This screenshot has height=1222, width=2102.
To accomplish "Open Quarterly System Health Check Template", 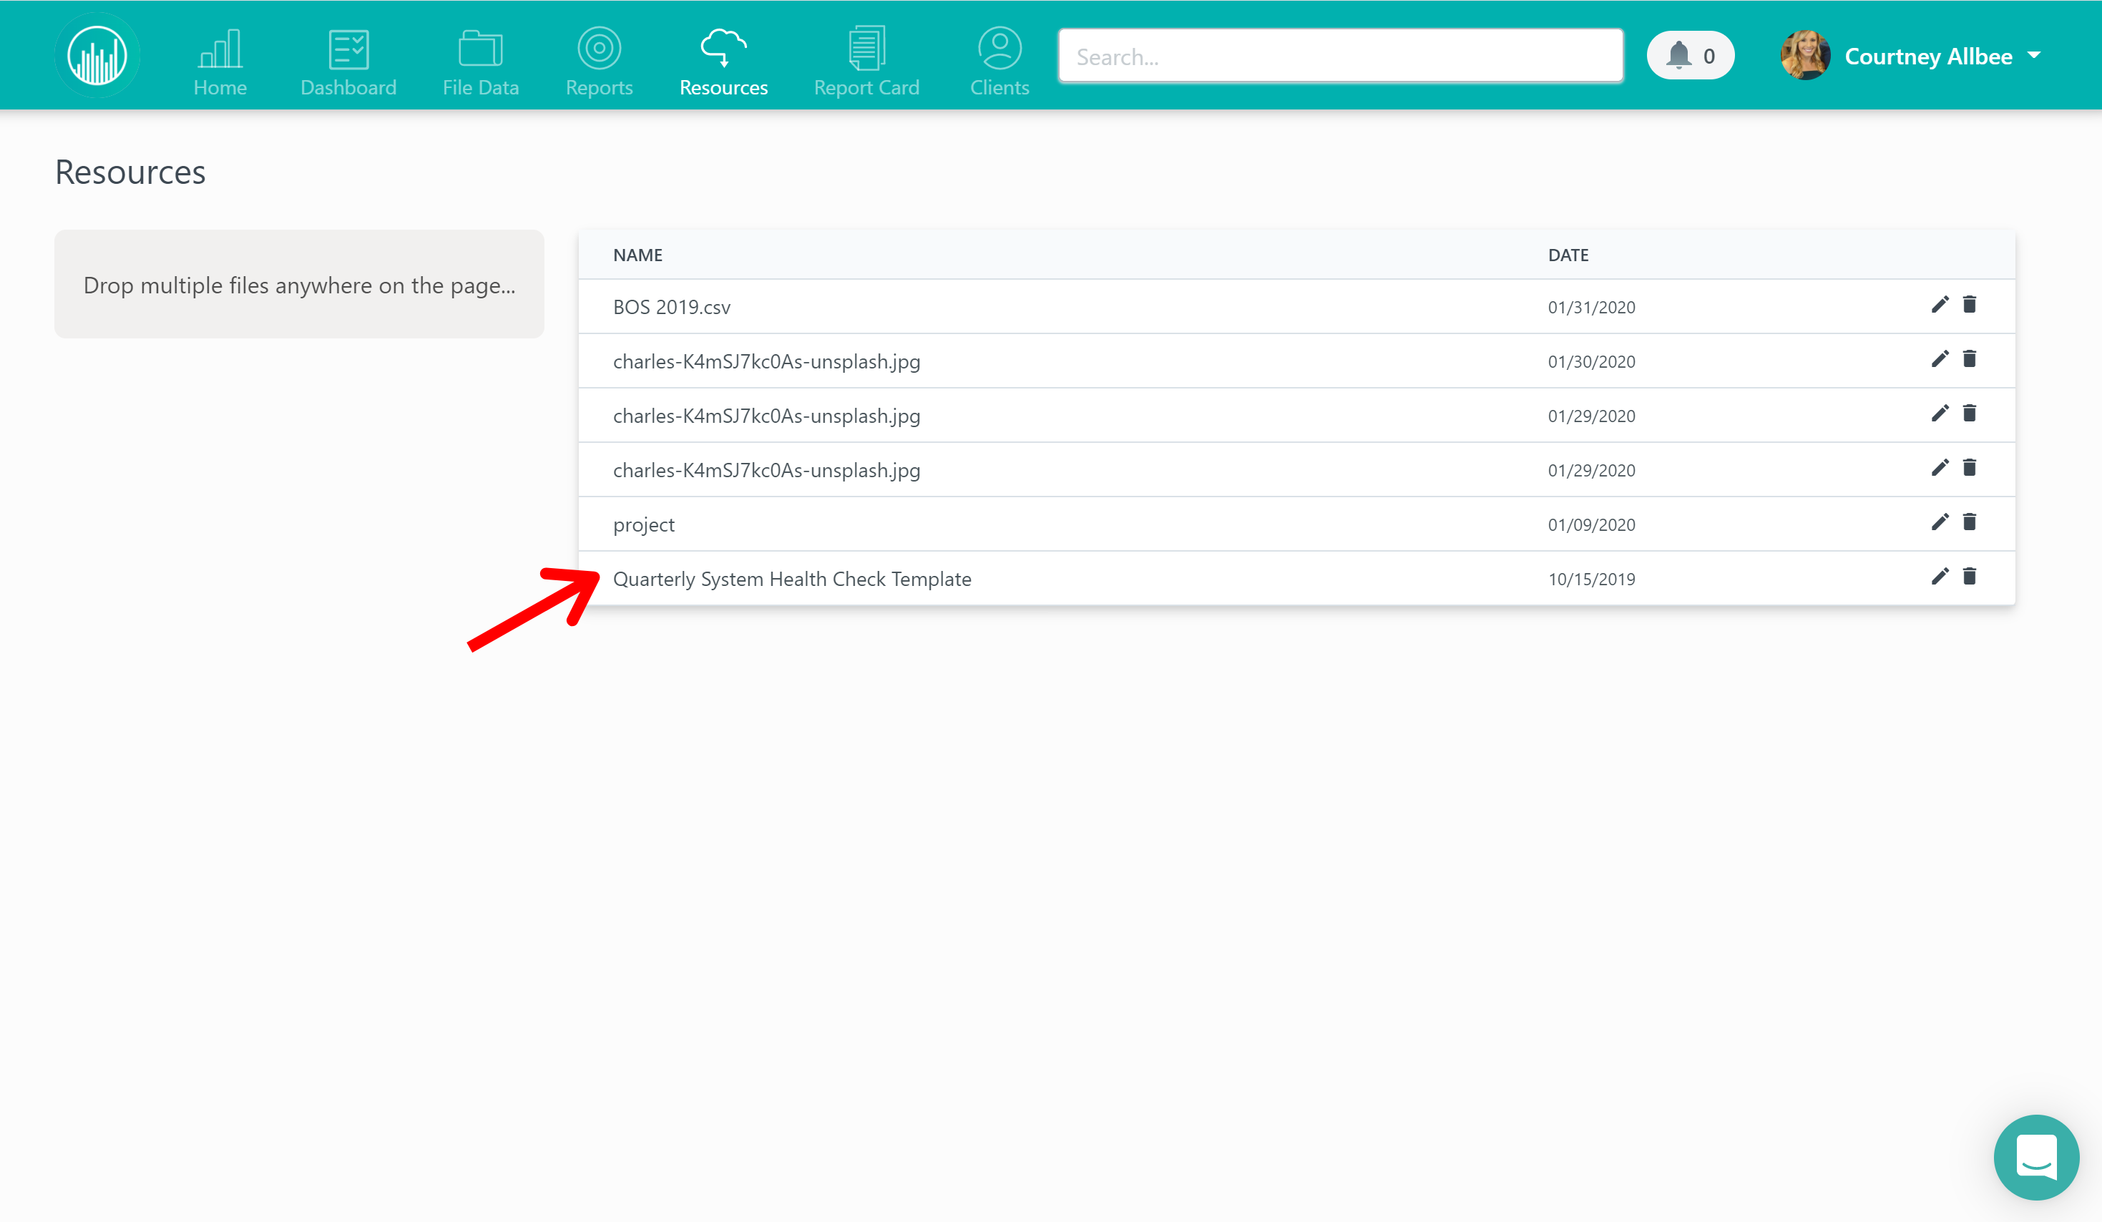I will pos(791,579).
